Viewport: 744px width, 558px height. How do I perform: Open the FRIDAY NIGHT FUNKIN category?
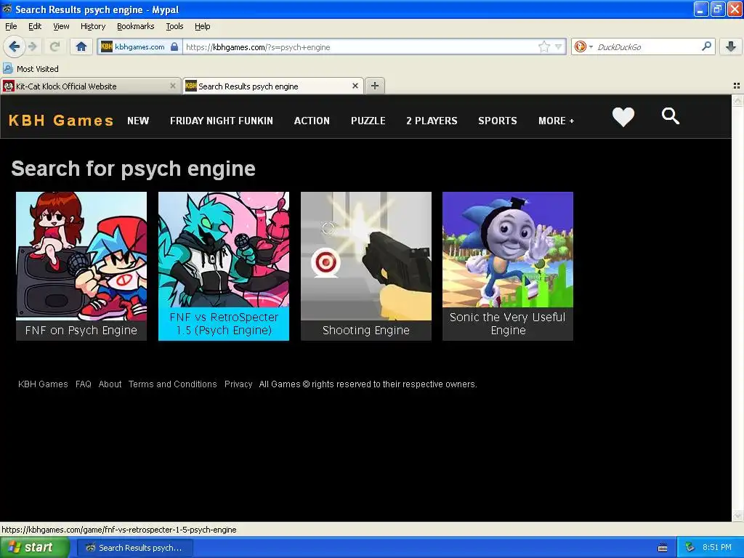tap(222, 121)
